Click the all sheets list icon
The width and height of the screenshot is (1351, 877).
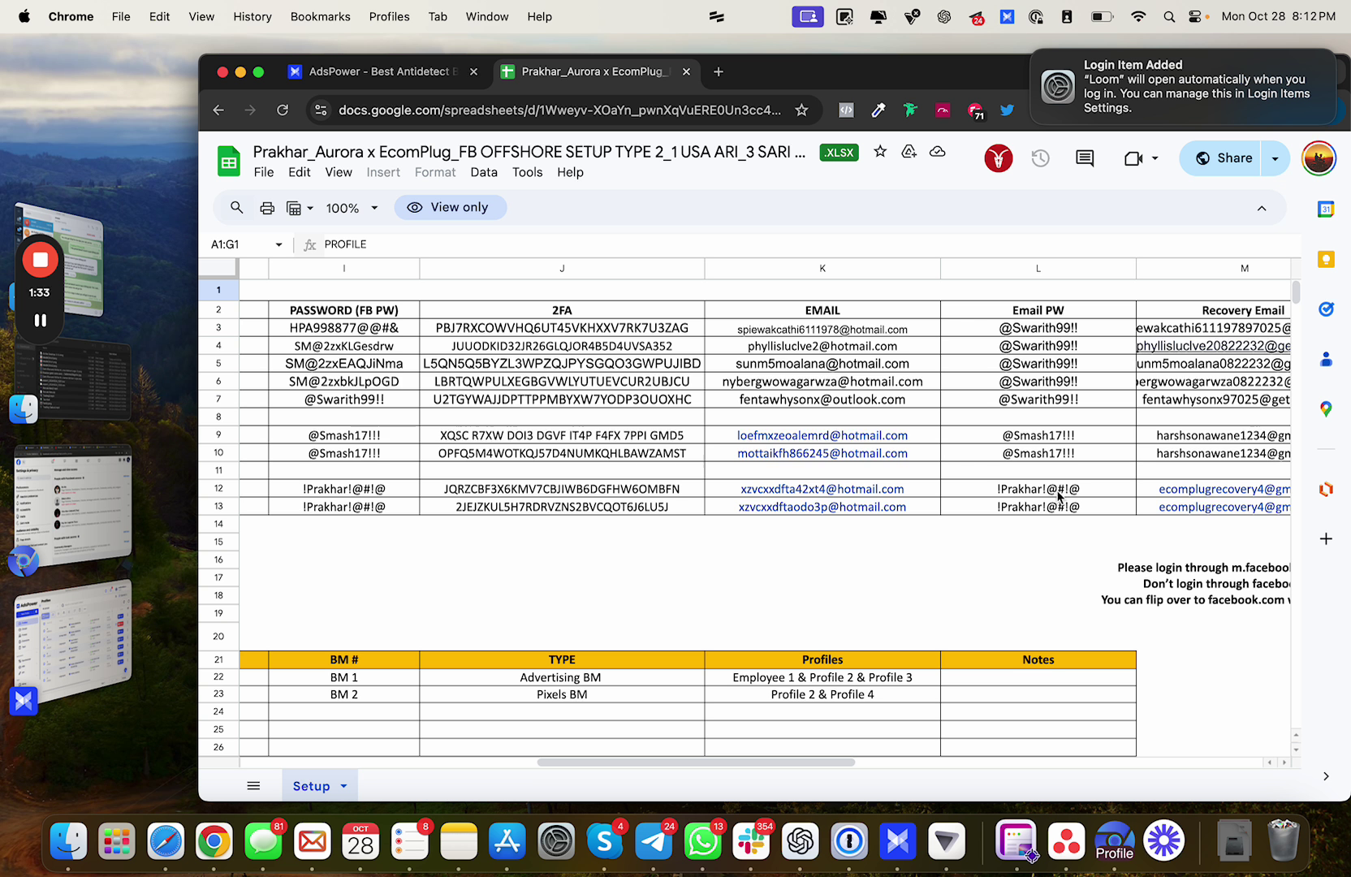(253, 785)
